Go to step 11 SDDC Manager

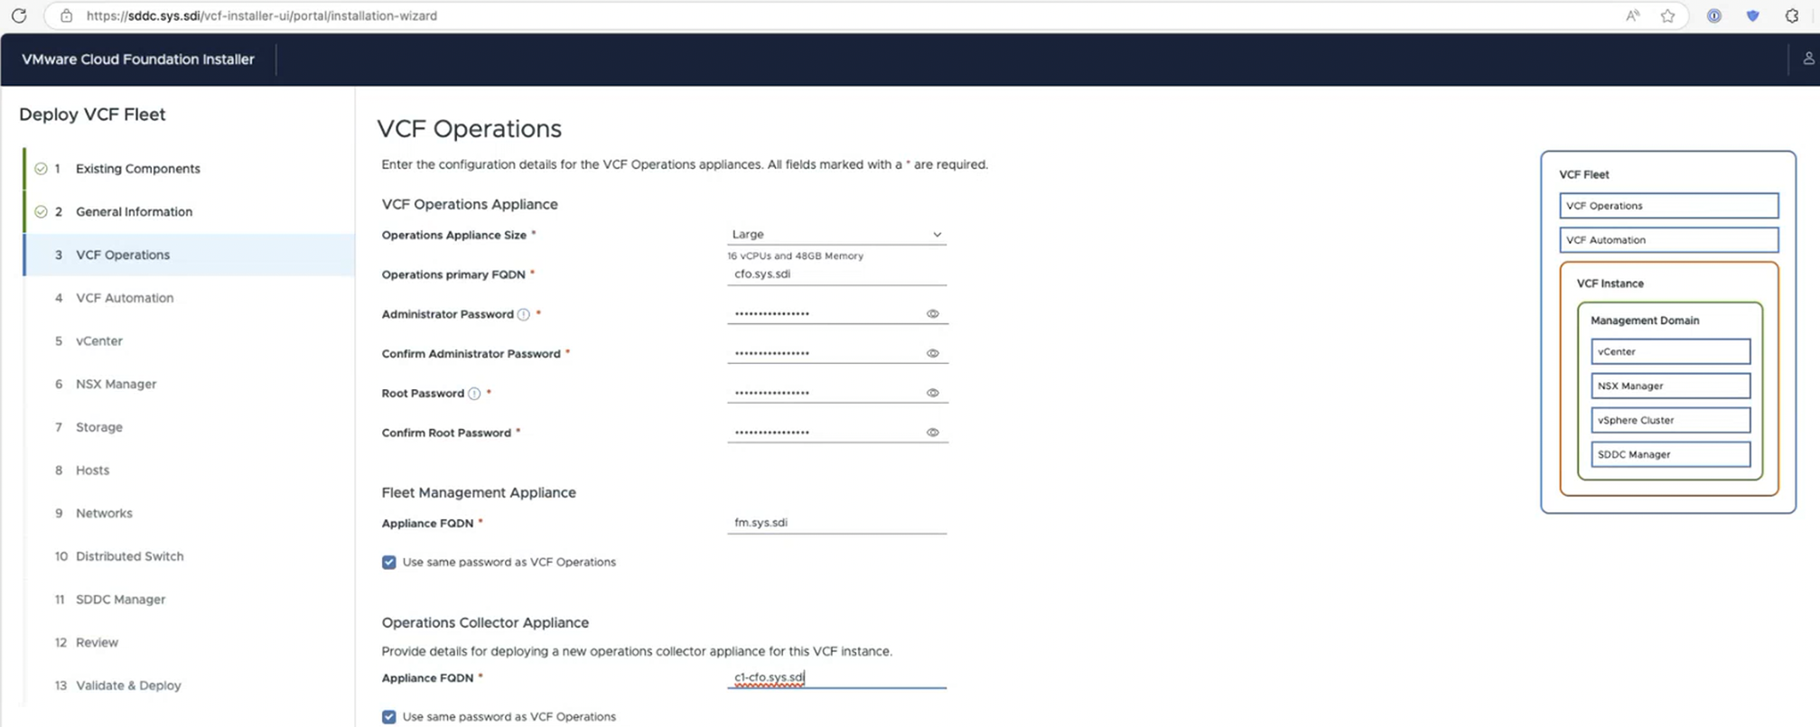(x=190, y=600)
